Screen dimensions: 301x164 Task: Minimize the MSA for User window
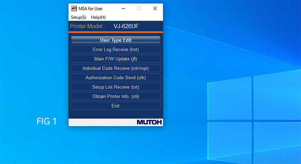(123, 9)
